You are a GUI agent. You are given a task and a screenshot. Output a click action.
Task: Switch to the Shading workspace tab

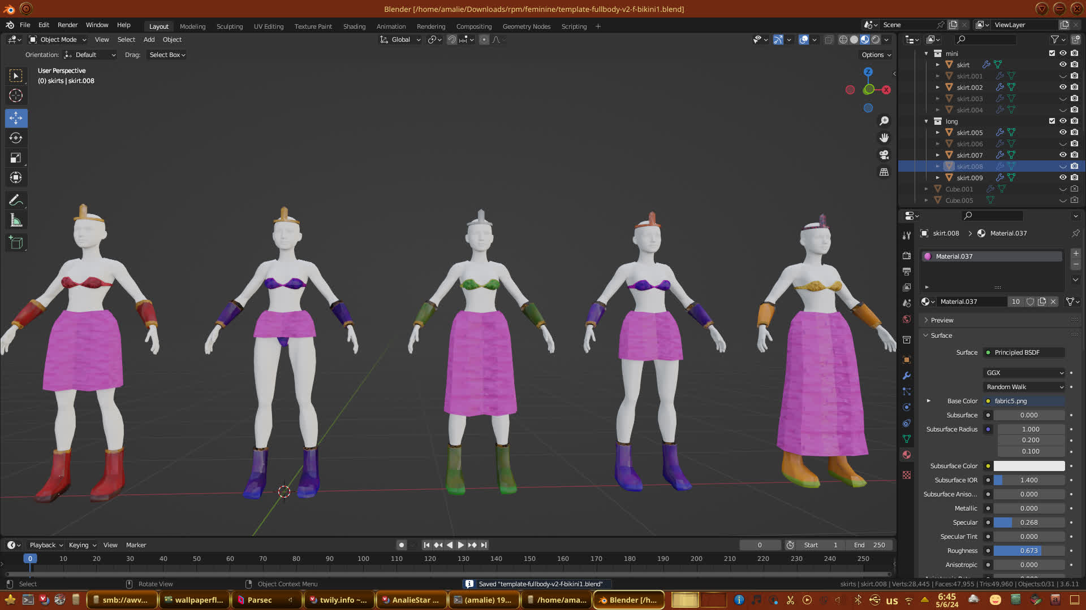tap(354, 27)
